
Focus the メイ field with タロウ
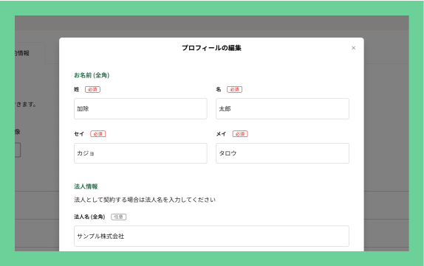point(282,153)
